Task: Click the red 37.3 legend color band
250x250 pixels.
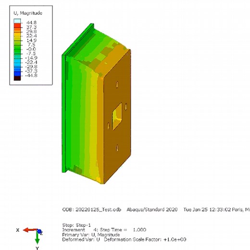Action: point(17,25)
